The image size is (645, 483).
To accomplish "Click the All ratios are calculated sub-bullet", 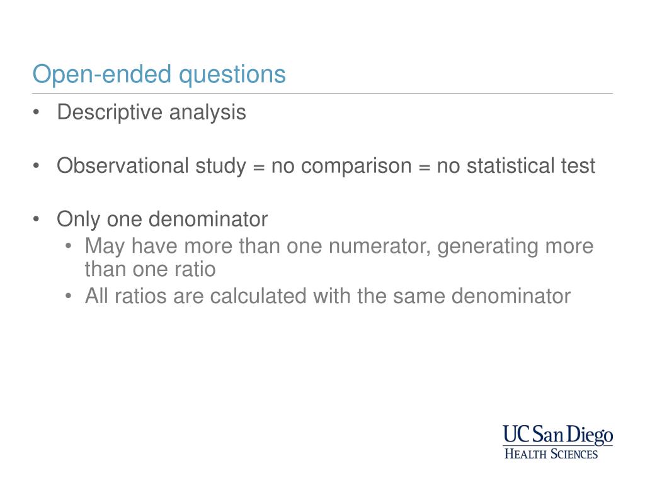I will 328,296.
